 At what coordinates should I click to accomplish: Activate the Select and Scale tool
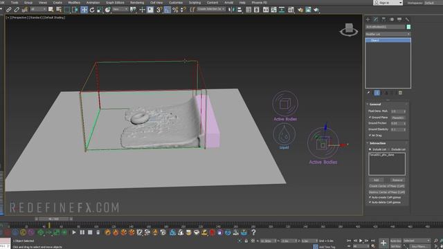click(100, 10)
